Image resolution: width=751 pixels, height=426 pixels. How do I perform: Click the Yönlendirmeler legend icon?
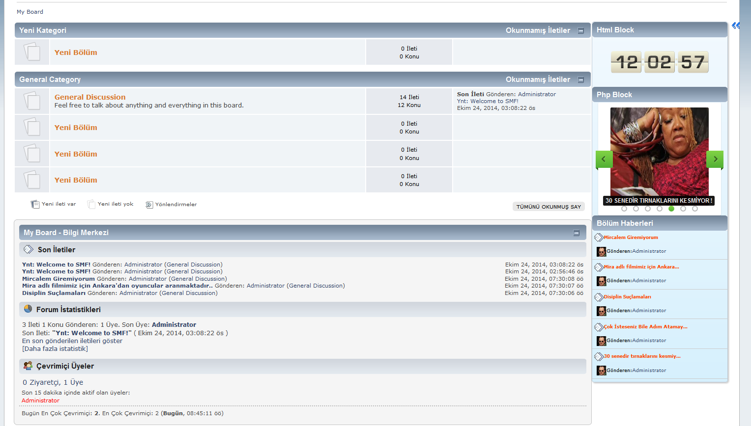[x=149, y=205]
